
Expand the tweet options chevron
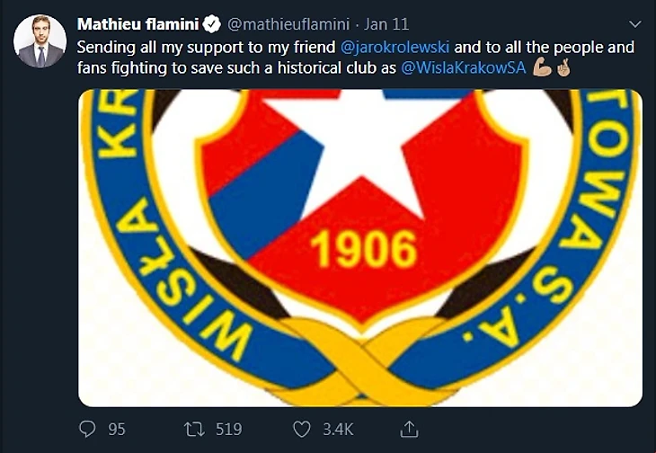pos(635,23)
